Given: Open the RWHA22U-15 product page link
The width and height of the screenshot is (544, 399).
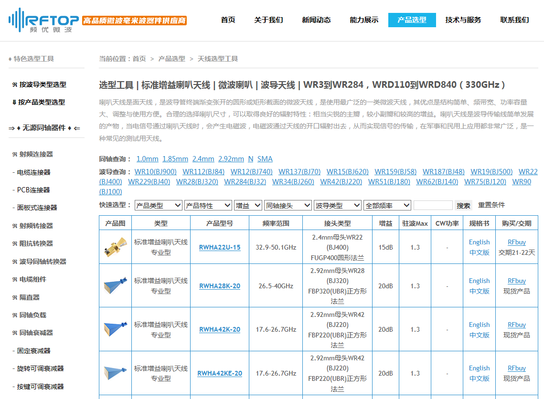Looking at the screenshot, I should [x=219, y=247].
